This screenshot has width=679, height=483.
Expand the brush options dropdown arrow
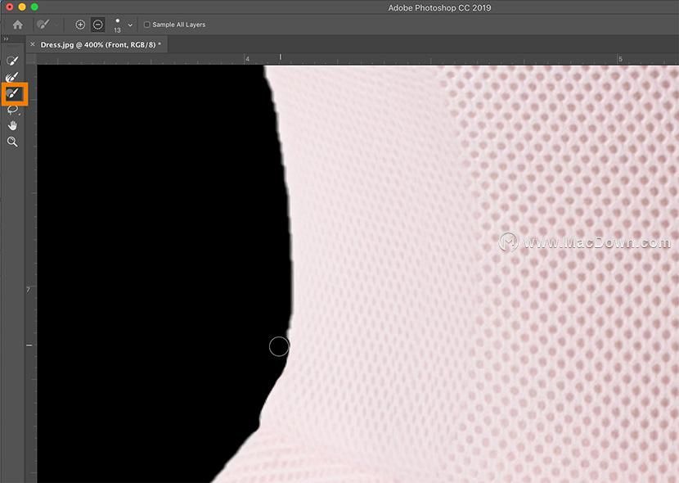(x=130, y=25)
